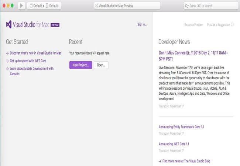Click Report a Problem
Image resolution: width=240 pixels, height=166 pixels.
tap(194, 25)
